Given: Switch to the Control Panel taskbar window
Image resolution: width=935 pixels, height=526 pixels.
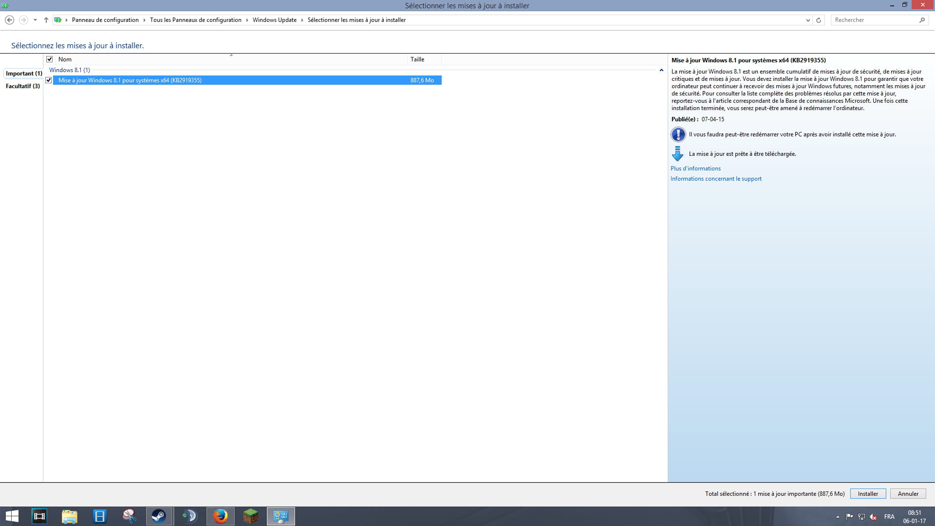Looking at the screenshot, I should [281, 516].
